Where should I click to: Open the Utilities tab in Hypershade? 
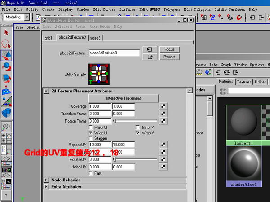pos(261,82)
